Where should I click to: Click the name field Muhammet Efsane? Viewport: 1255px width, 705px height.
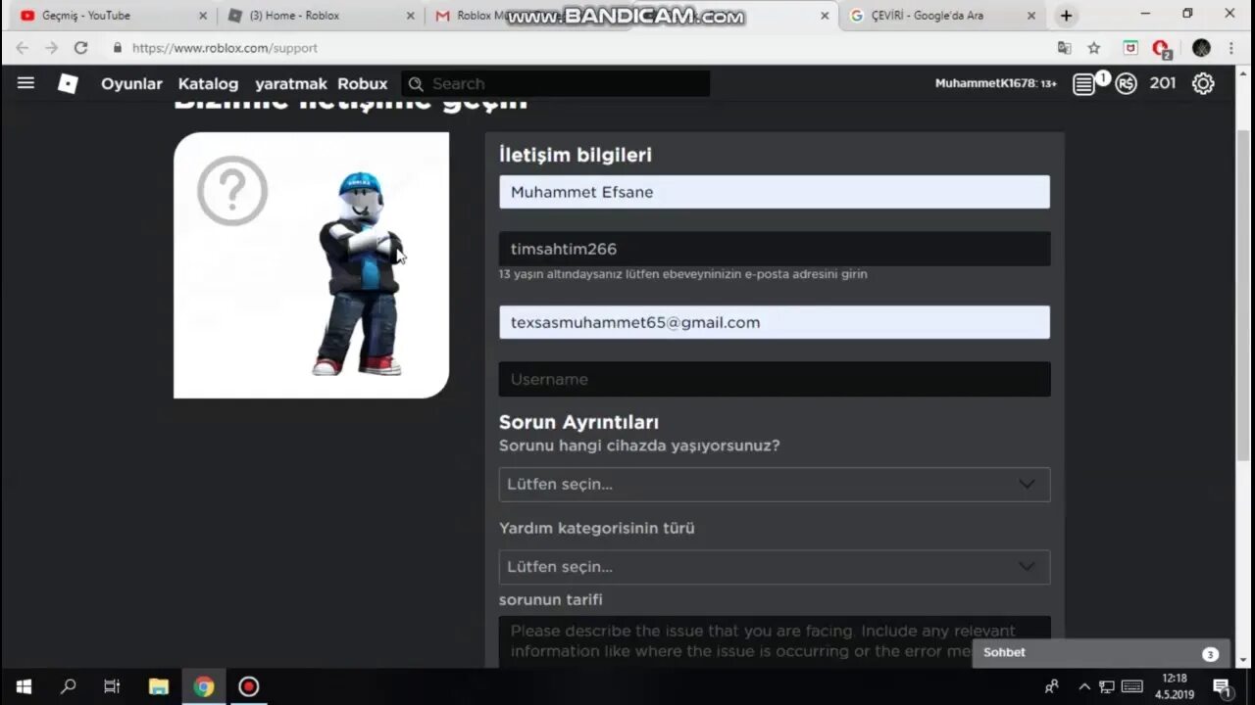coord(774,192)
